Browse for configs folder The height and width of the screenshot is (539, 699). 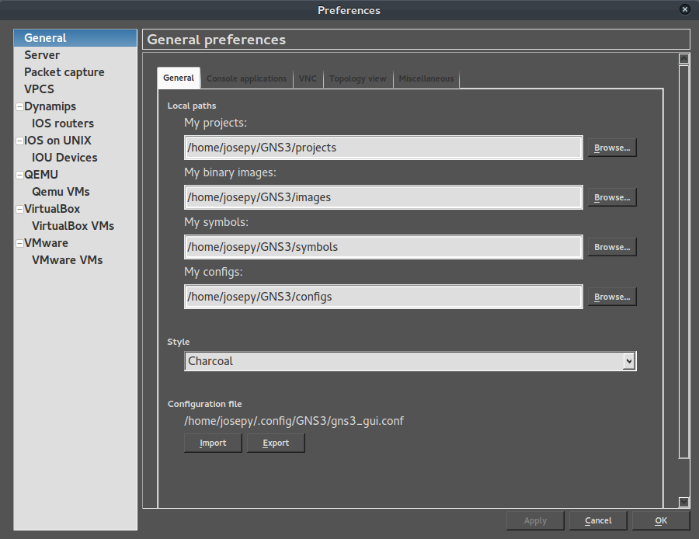tap(612, 297)
